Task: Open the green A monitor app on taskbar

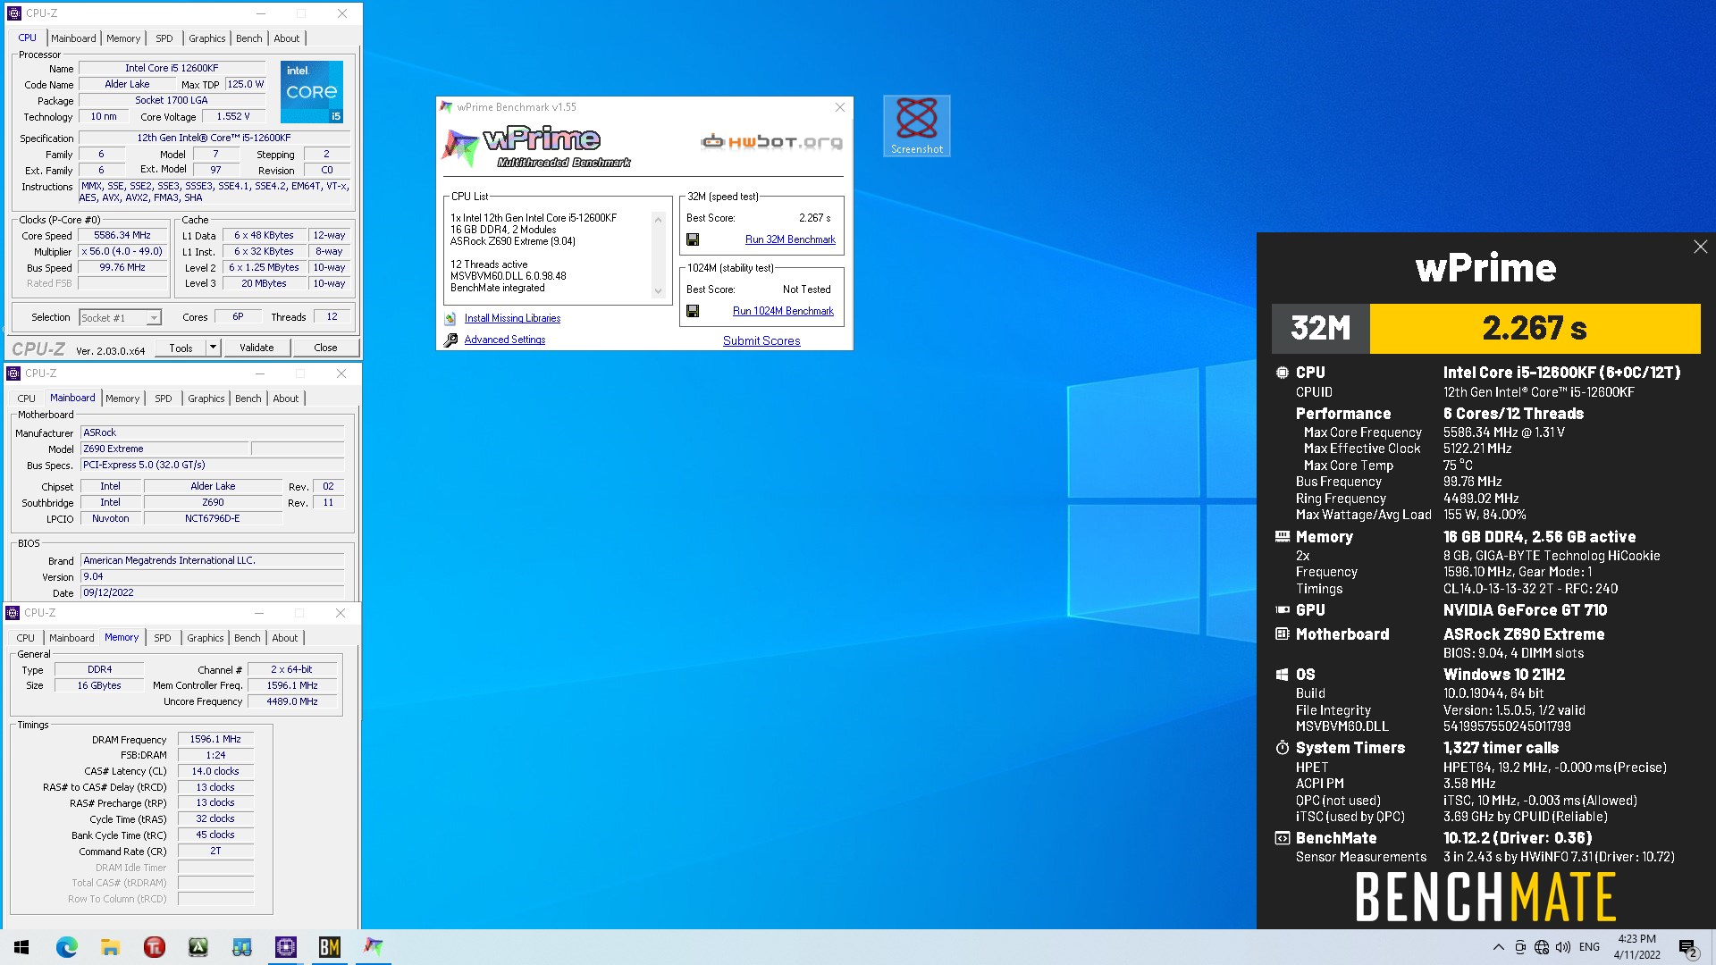Action: [198, 947]
